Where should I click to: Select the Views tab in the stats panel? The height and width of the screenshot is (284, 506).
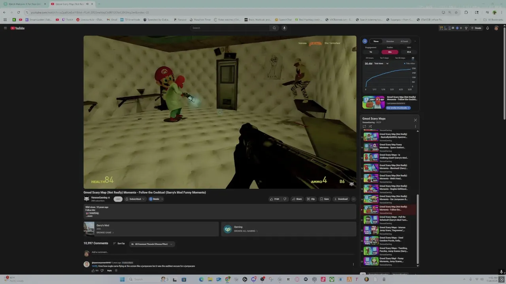376,41
